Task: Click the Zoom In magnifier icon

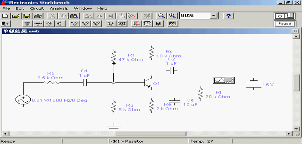Action: [173, 16]
